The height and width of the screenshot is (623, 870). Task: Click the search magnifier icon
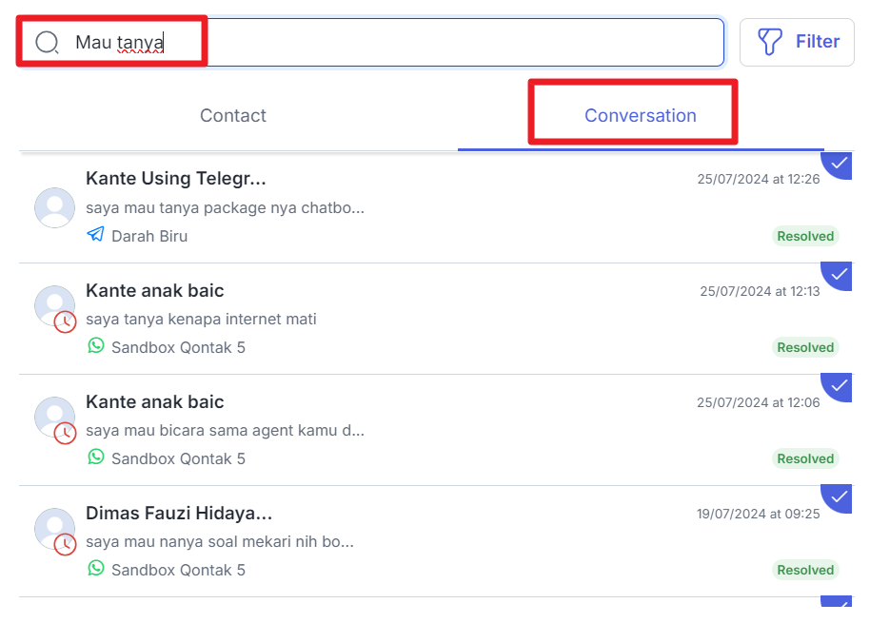pos(47,42)
